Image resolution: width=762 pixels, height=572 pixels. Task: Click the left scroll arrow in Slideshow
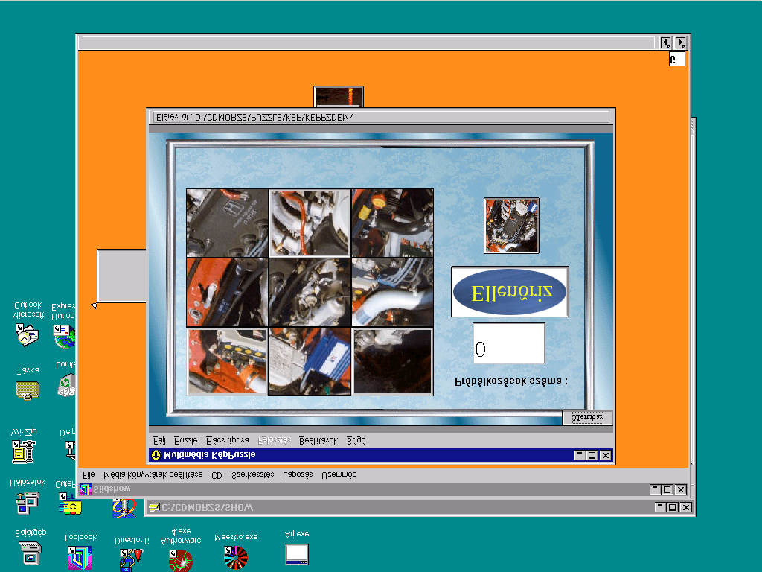[x=666, y=42]
